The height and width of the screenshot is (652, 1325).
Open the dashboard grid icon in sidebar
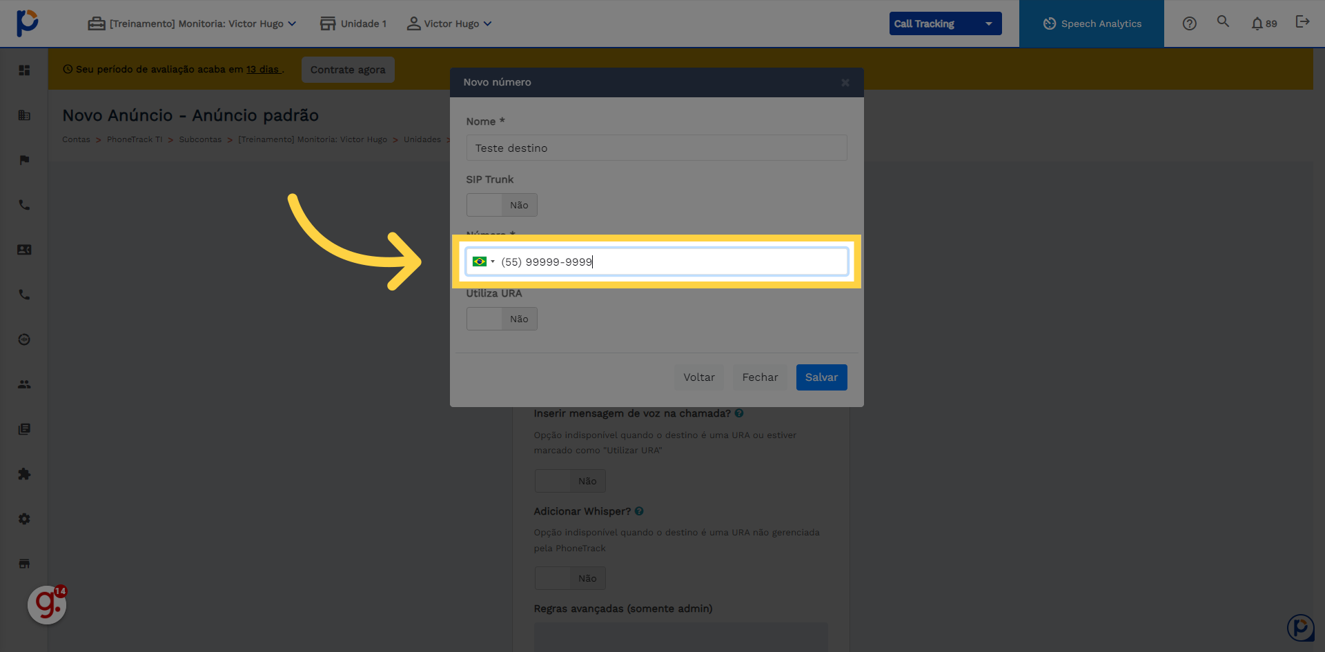tap(24, 70)
